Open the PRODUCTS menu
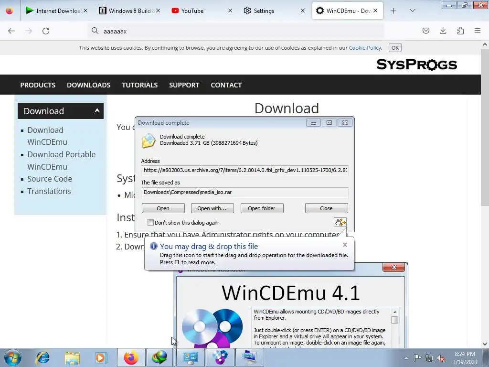This screenshot has height=367, width=489. [x=38, y=85]
